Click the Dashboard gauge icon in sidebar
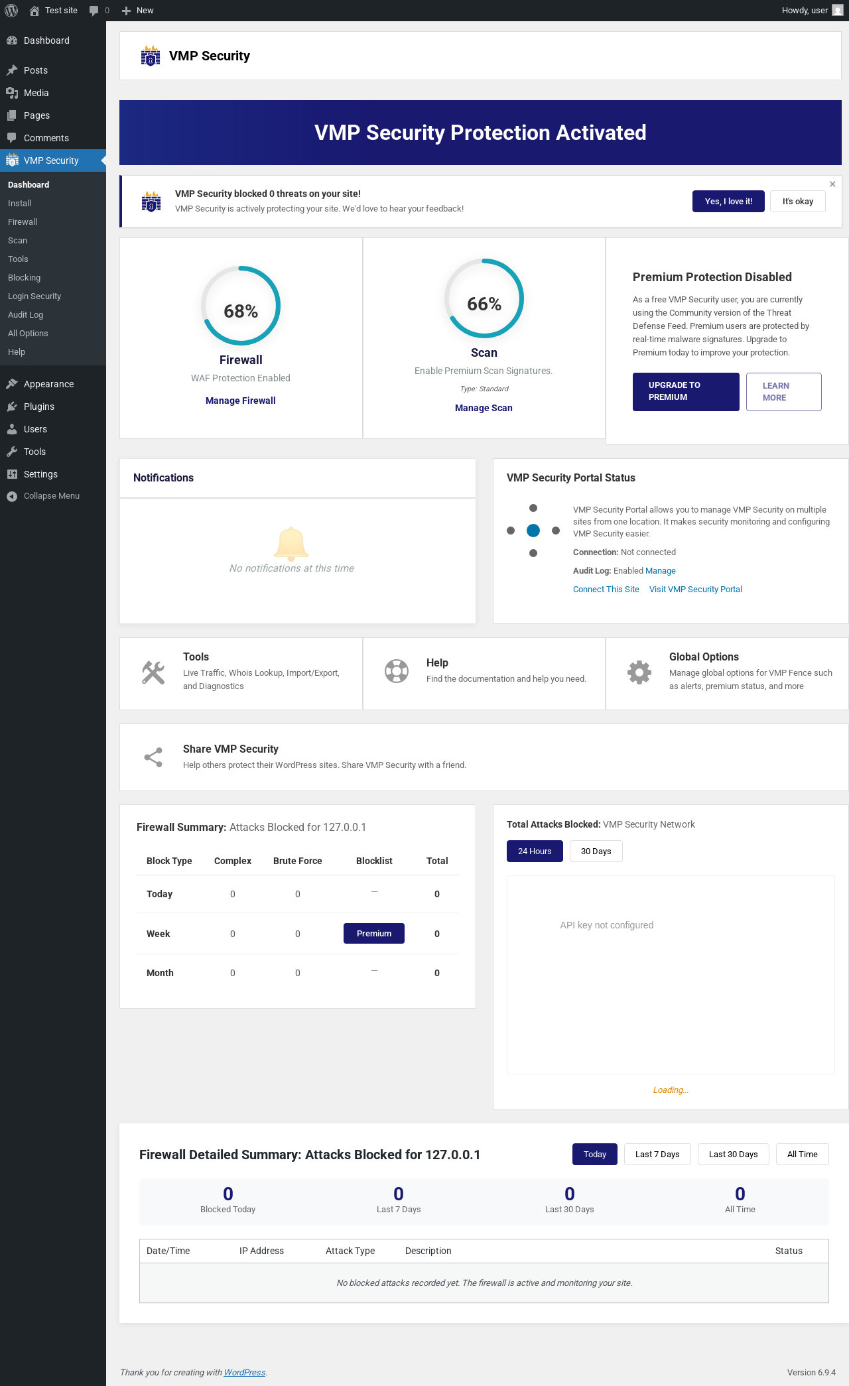 (x=12, y=40)
